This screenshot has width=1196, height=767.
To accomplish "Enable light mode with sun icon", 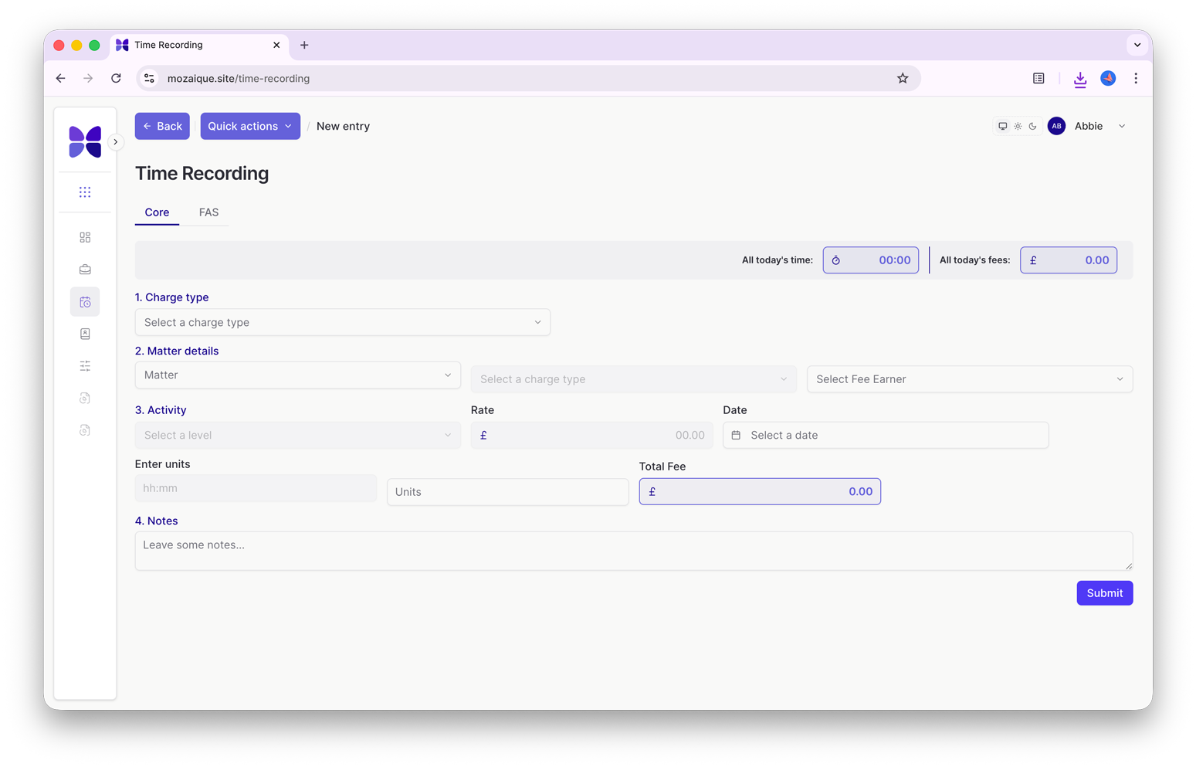I will [x=1018, y=126].
